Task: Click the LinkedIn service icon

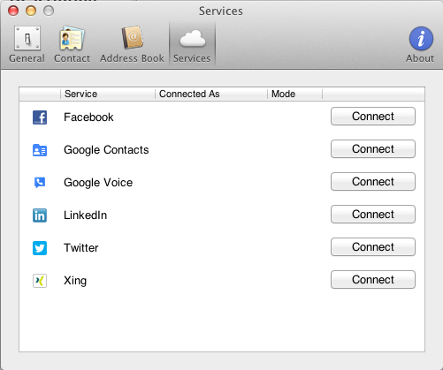Action: click(40, 215)
